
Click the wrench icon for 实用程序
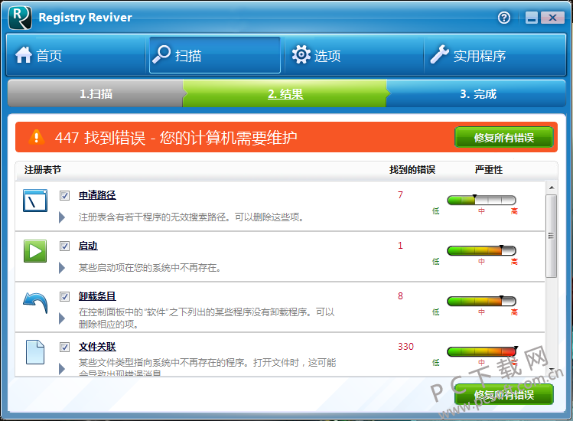tap(439, 54)
